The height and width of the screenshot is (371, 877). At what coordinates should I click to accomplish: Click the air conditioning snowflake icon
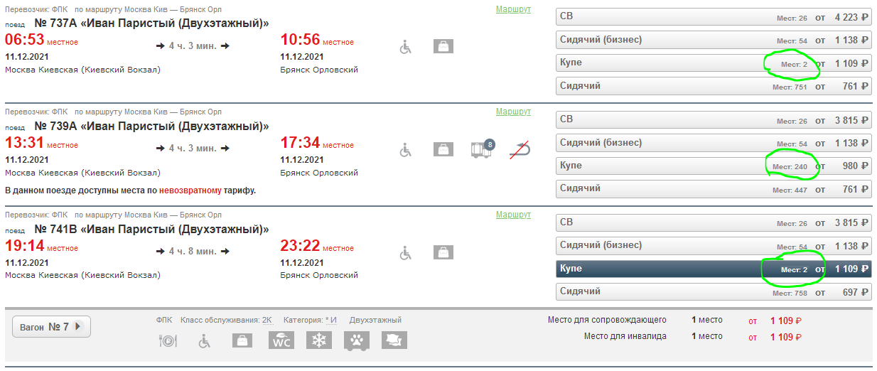click(x=319, y=340)
